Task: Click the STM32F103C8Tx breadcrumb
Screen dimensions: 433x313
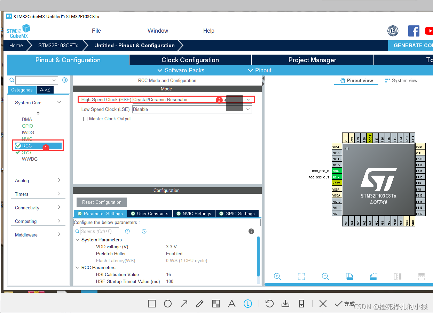Action: 58,46
